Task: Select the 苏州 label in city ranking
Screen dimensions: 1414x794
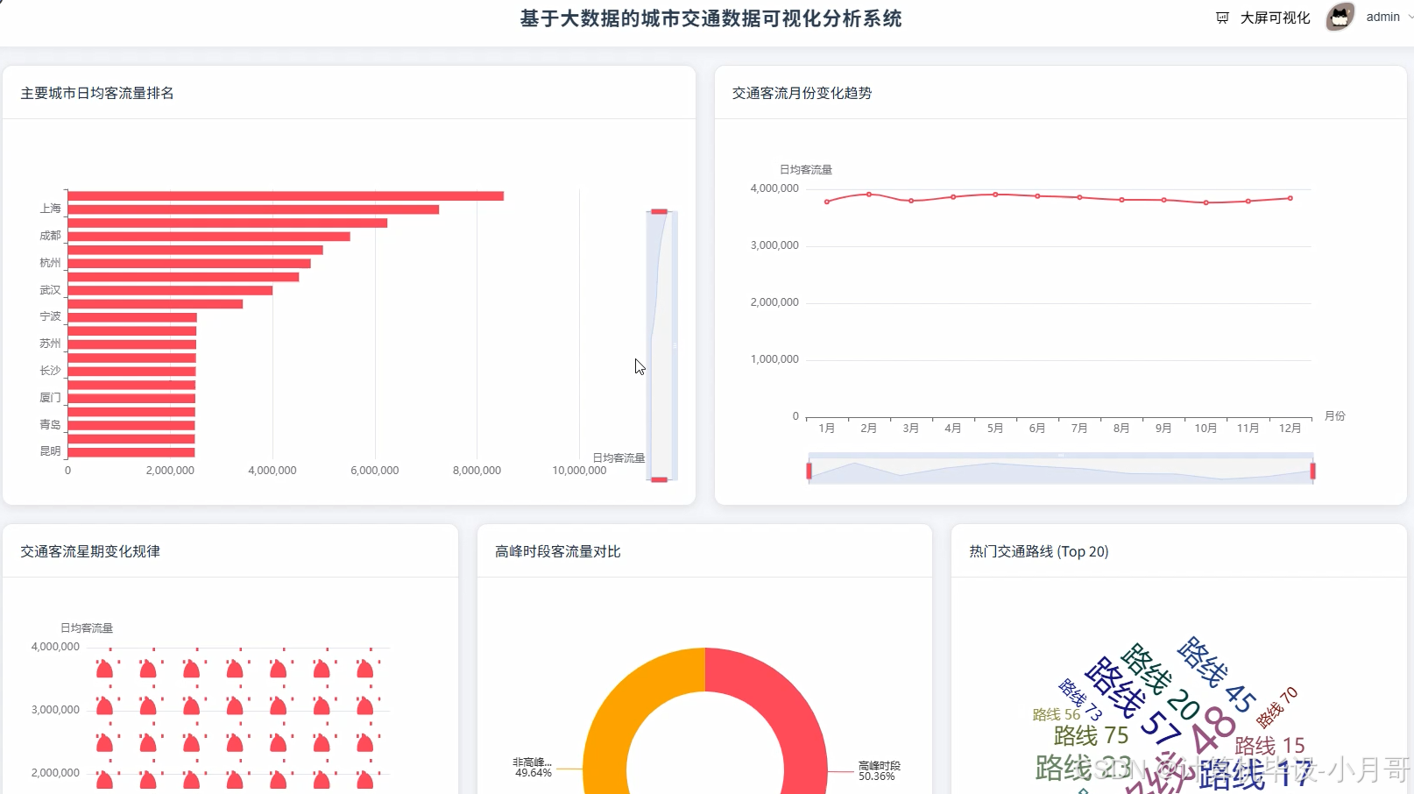Action: (x=50, y=344)
